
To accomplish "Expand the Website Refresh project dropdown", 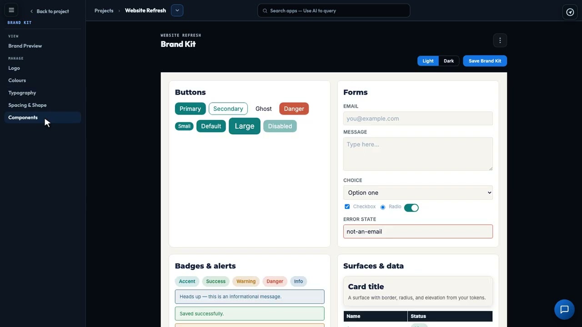I will [177, 10].
